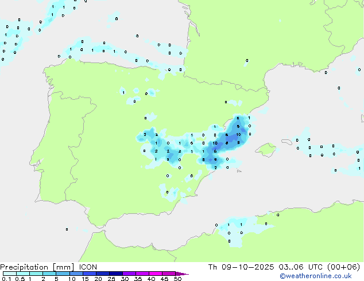Pick the dark navy swatch between 20 and 25
The height and width of the screenshot is (281, 364).
tap(104, 274)
